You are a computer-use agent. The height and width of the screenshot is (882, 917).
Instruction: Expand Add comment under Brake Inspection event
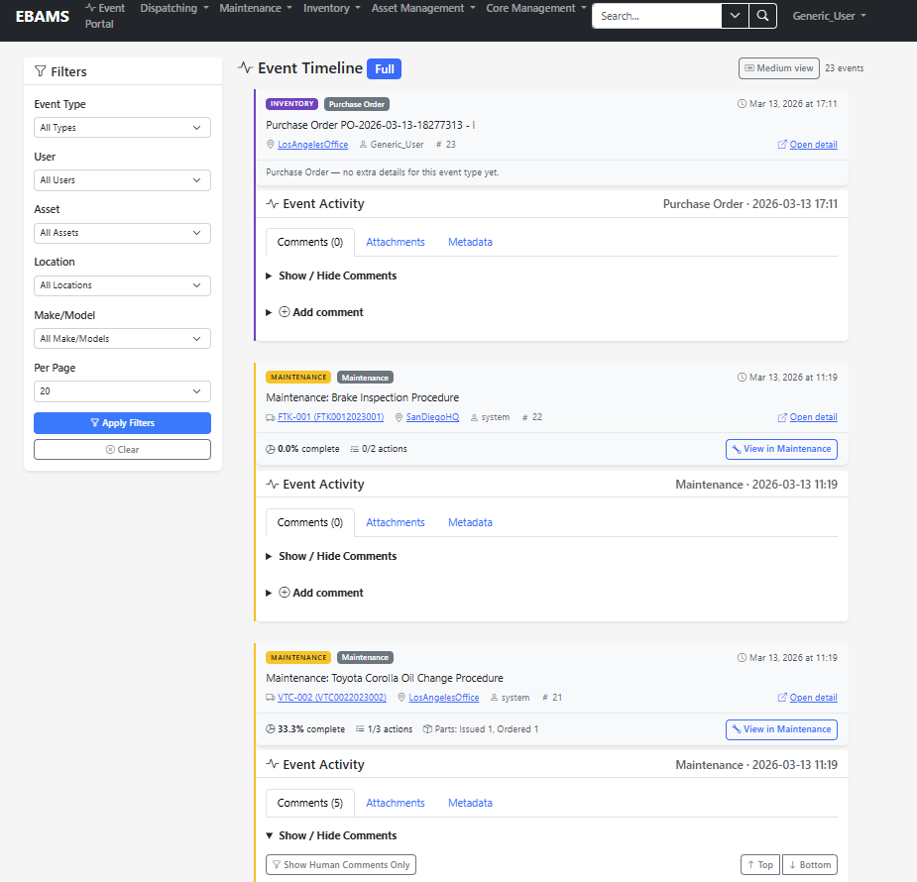pos(314,593)
